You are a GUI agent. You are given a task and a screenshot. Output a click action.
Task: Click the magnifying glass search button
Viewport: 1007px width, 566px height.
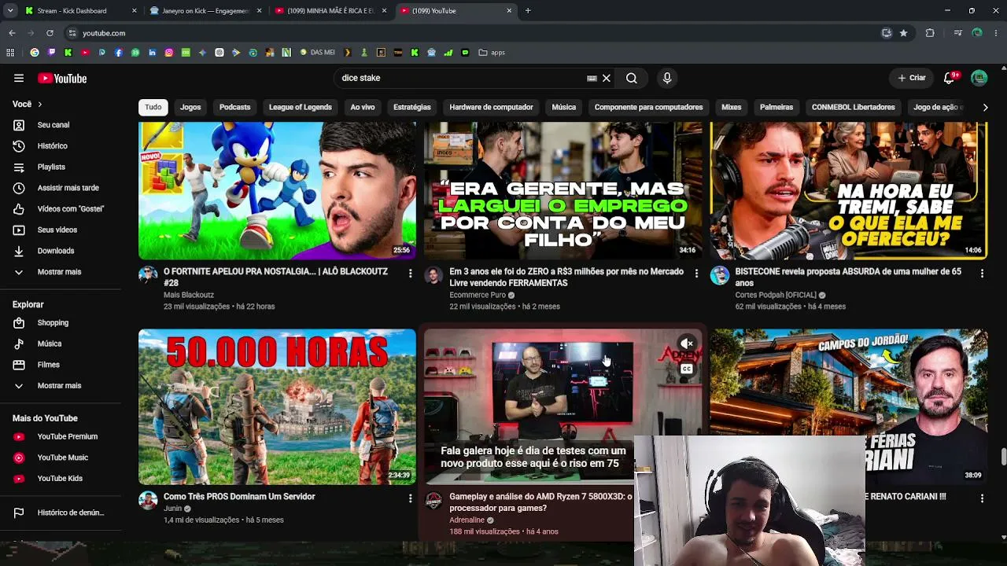pos(632,78)
